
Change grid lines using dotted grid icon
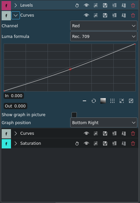click(112, 101)
